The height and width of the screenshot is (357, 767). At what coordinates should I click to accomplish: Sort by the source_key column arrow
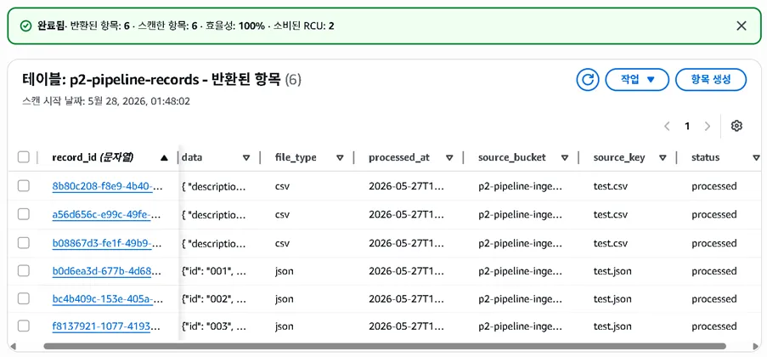pos(663,158)
